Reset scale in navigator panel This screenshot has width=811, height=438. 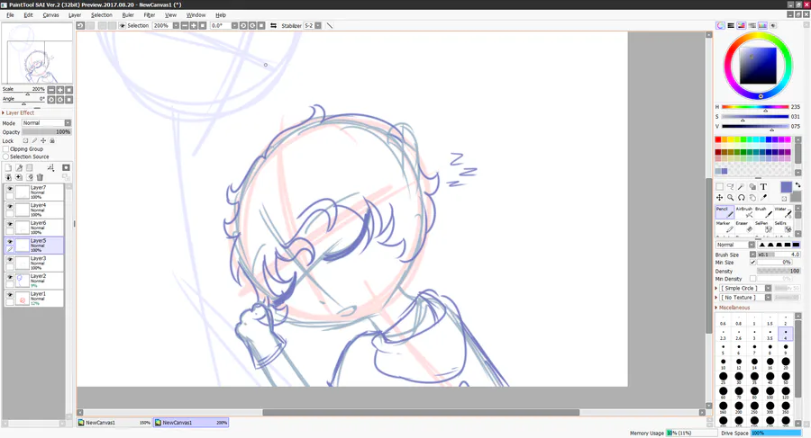[68, 90]
